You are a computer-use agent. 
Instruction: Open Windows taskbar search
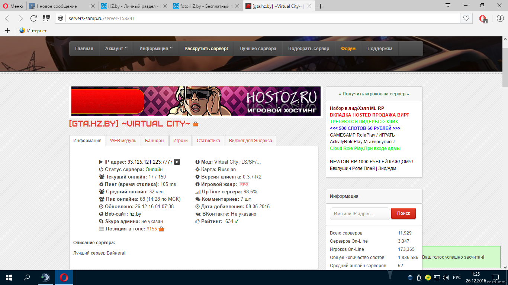(27, 278)
